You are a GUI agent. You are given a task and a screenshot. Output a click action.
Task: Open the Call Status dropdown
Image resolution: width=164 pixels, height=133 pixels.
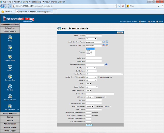[x=92, y=71]
